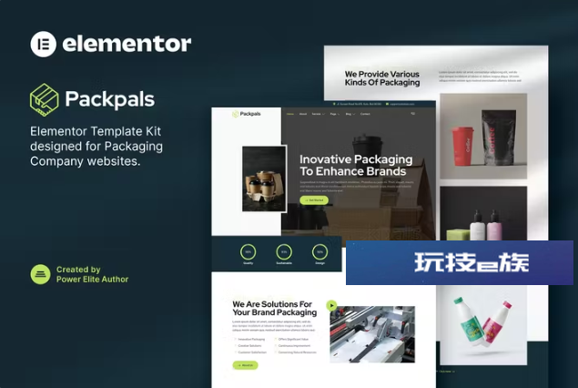Image resolution: width=578 pixels, height=388 pixels.
Task: Click the green Packpals box logo icon
Action: coord(45,100)
